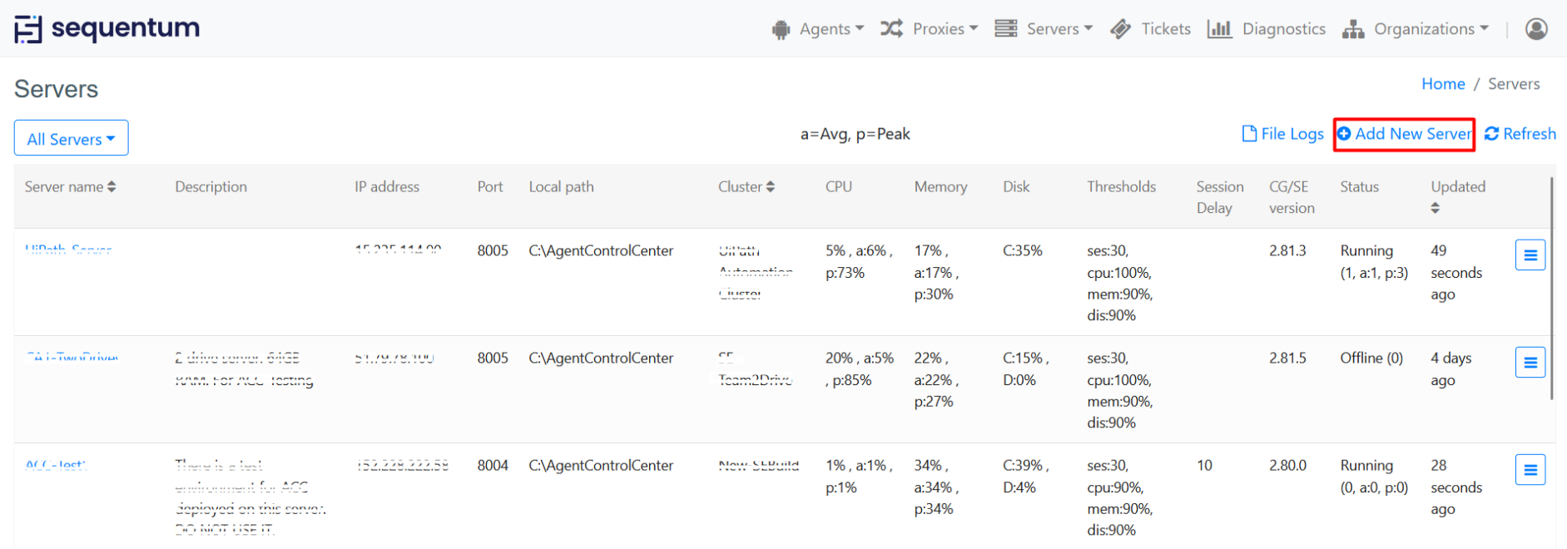Open the user profile account icon
Screen dimensions: 1567x549
(x=1535, y=29)
